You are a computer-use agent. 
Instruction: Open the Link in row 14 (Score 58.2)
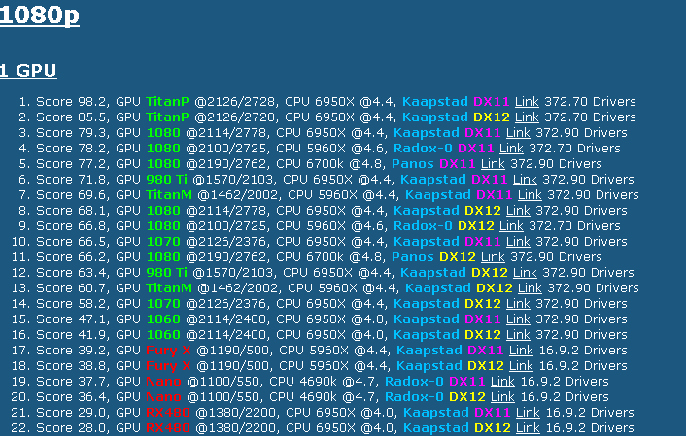pyautogui.click(x=518, y=304)
